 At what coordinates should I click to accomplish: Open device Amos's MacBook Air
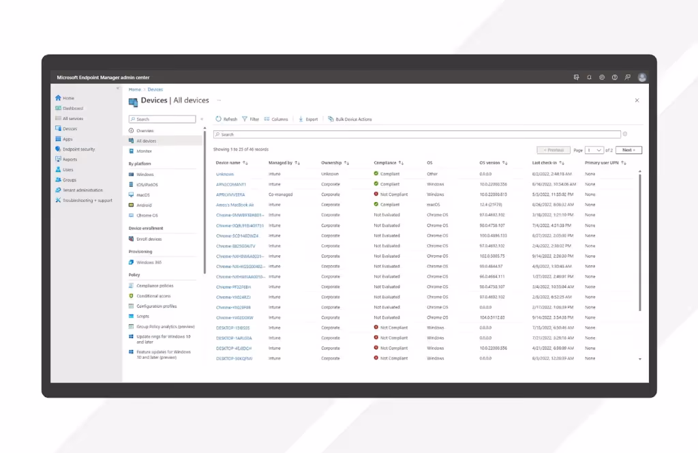pos(234,205)
